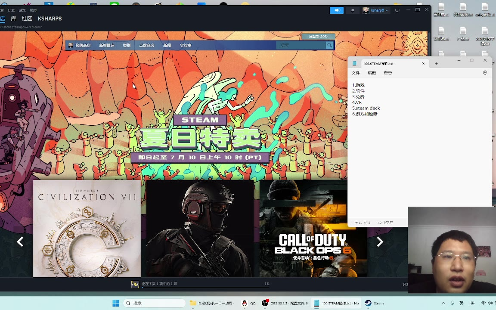Open the File Explorer taskbar window
The image size is (496, 310).
[x=212, y=303]
